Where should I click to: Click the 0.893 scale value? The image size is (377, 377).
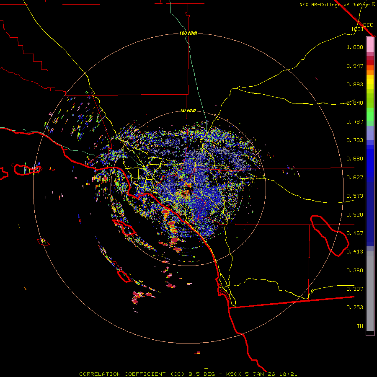point(355,84)
